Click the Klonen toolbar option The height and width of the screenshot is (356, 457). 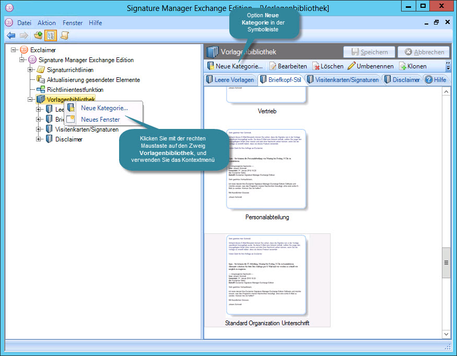pos(413,66)
